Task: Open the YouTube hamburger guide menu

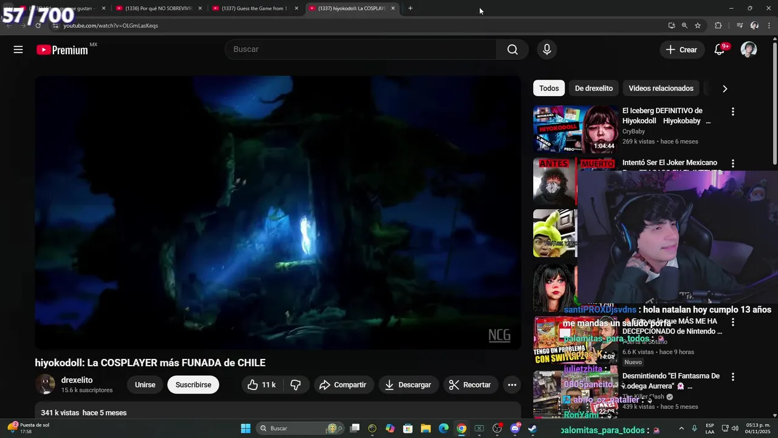Action: point(18,50)
